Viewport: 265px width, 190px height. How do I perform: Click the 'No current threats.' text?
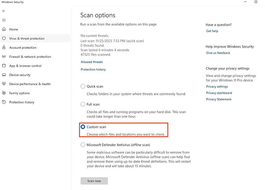pos(95,36)
